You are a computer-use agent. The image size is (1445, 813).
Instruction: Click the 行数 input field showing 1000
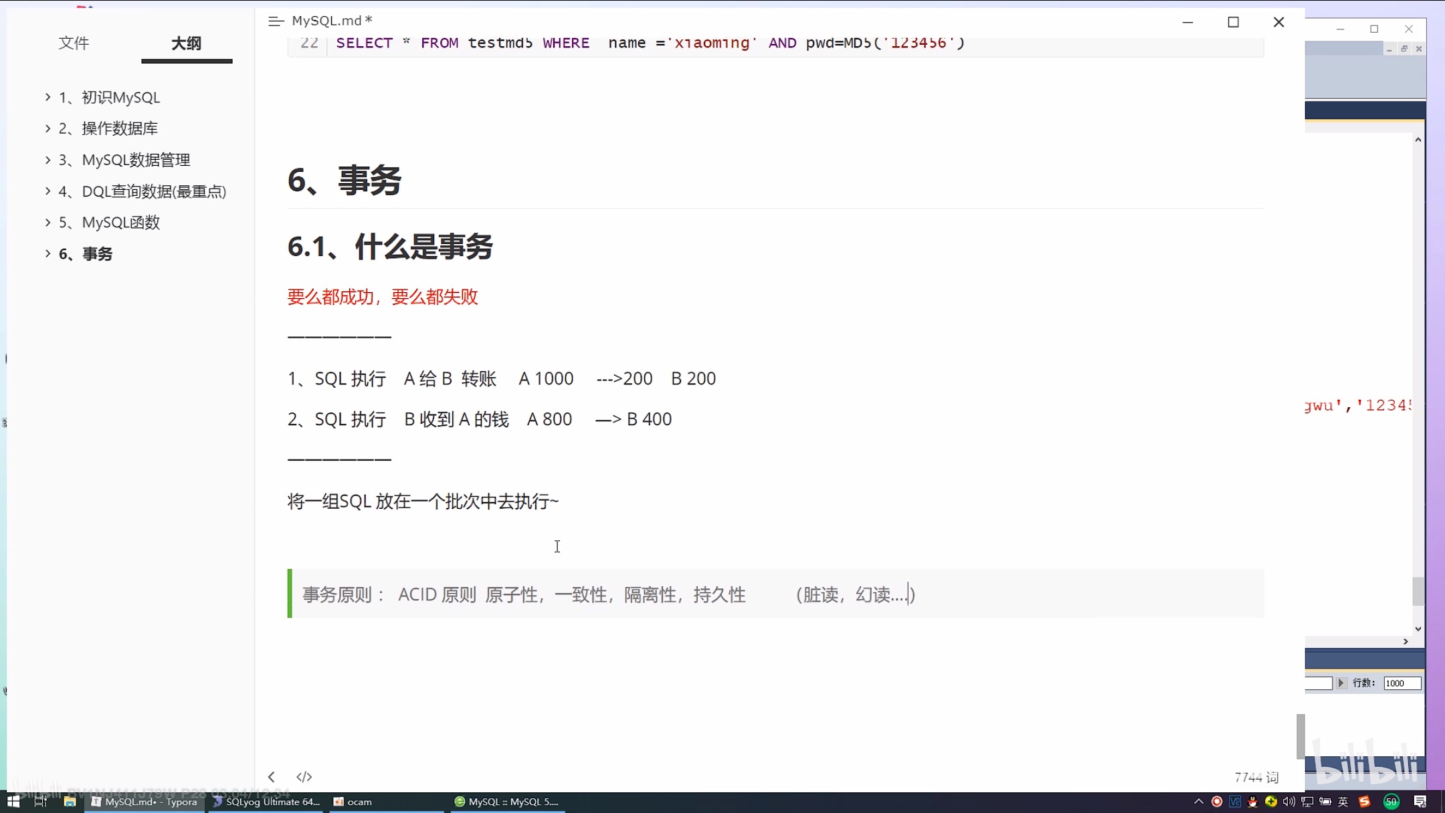point(1402,683)
